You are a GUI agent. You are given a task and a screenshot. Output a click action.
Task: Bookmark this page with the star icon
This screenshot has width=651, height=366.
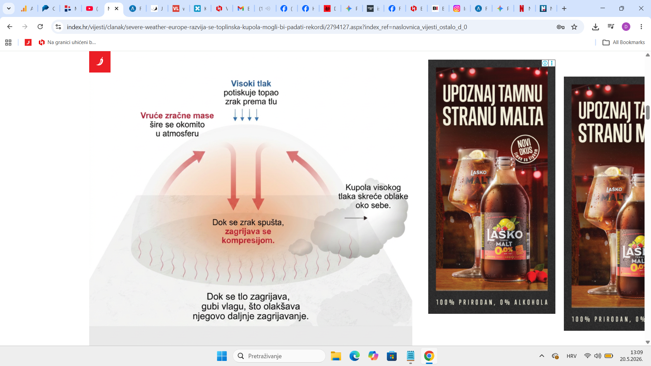click(x=574, y=27)
